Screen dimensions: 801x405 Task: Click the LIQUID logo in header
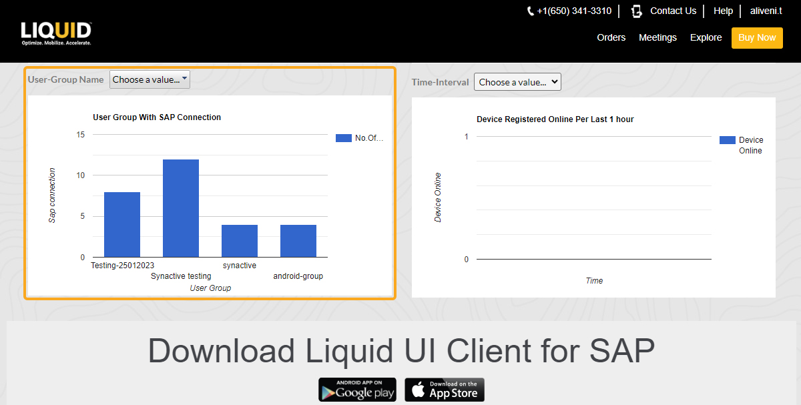(56, 33)
